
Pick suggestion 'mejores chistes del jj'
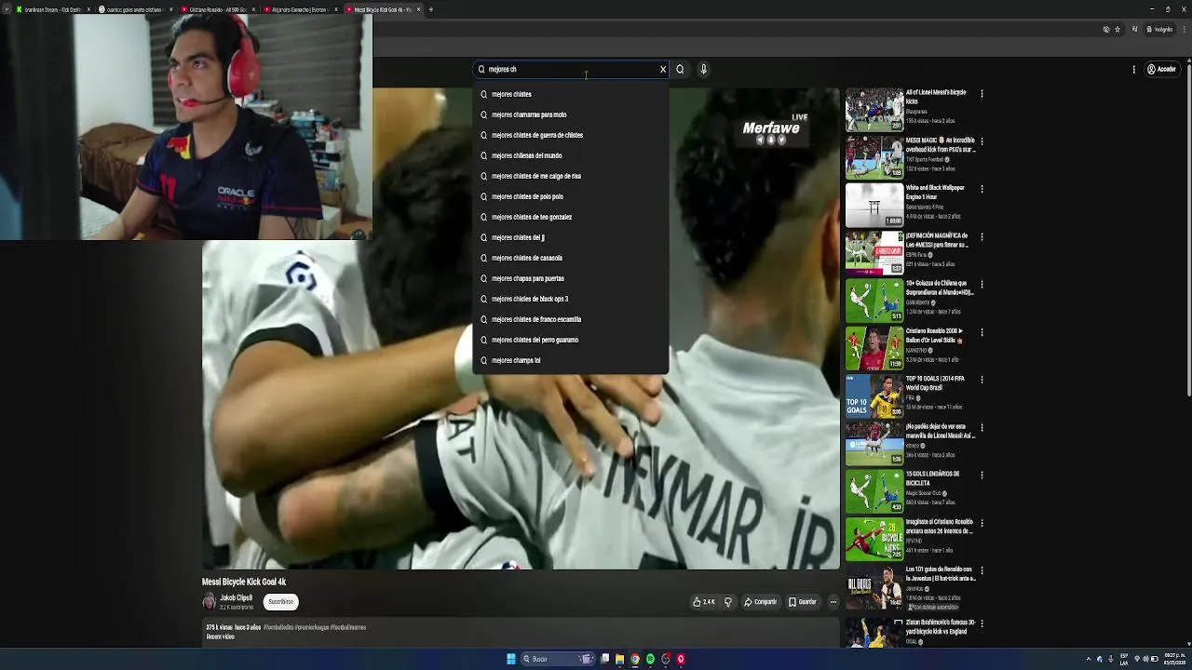tap(570, 237)
